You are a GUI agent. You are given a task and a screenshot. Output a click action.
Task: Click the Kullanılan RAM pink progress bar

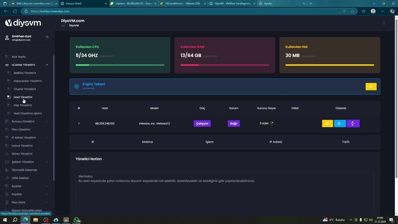[x=225, y=65]
